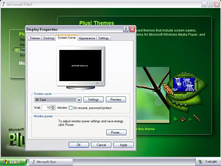Go to the Appearance tab
221x166 pixels.
87,38
